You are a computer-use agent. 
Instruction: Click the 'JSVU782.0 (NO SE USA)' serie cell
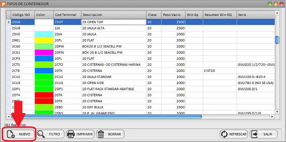(256, 83)
